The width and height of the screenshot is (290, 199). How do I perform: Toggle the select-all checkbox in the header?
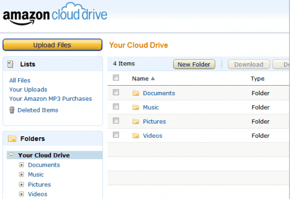point(116,78)
